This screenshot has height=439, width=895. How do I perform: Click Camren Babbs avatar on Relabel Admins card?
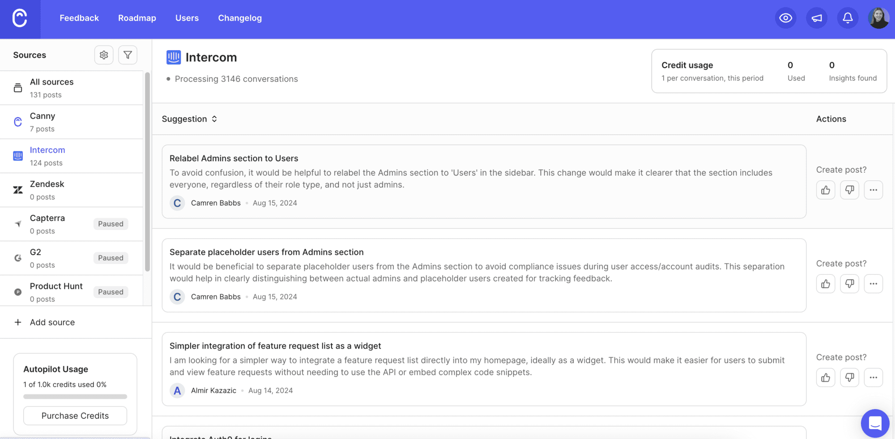(177, 203)
